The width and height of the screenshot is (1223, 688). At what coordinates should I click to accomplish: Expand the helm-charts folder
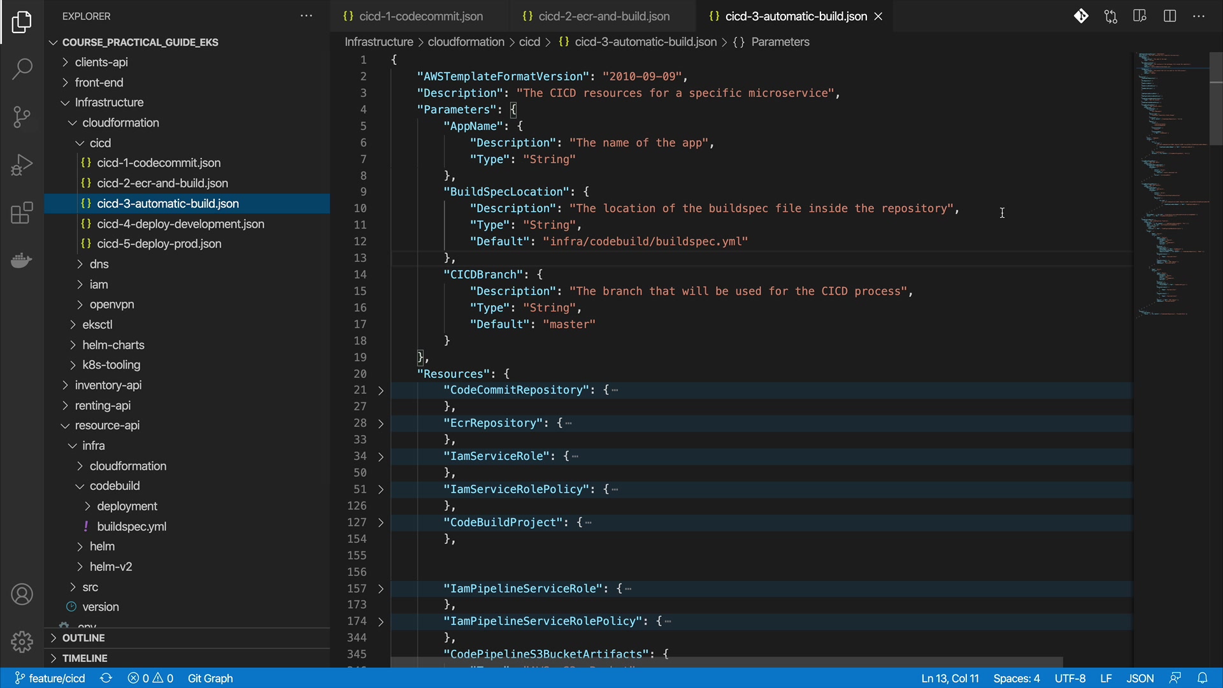pos(113,345)
